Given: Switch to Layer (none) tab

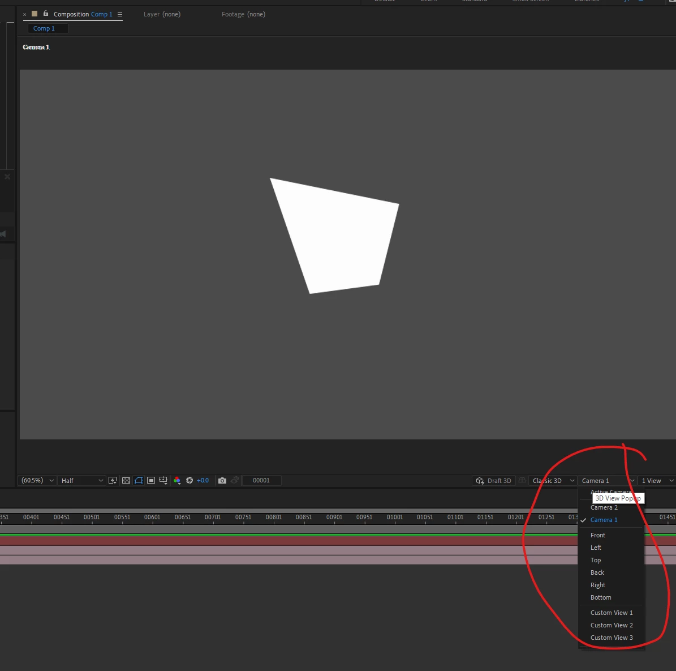Looking at the screenshot, I should click(162, 14).
